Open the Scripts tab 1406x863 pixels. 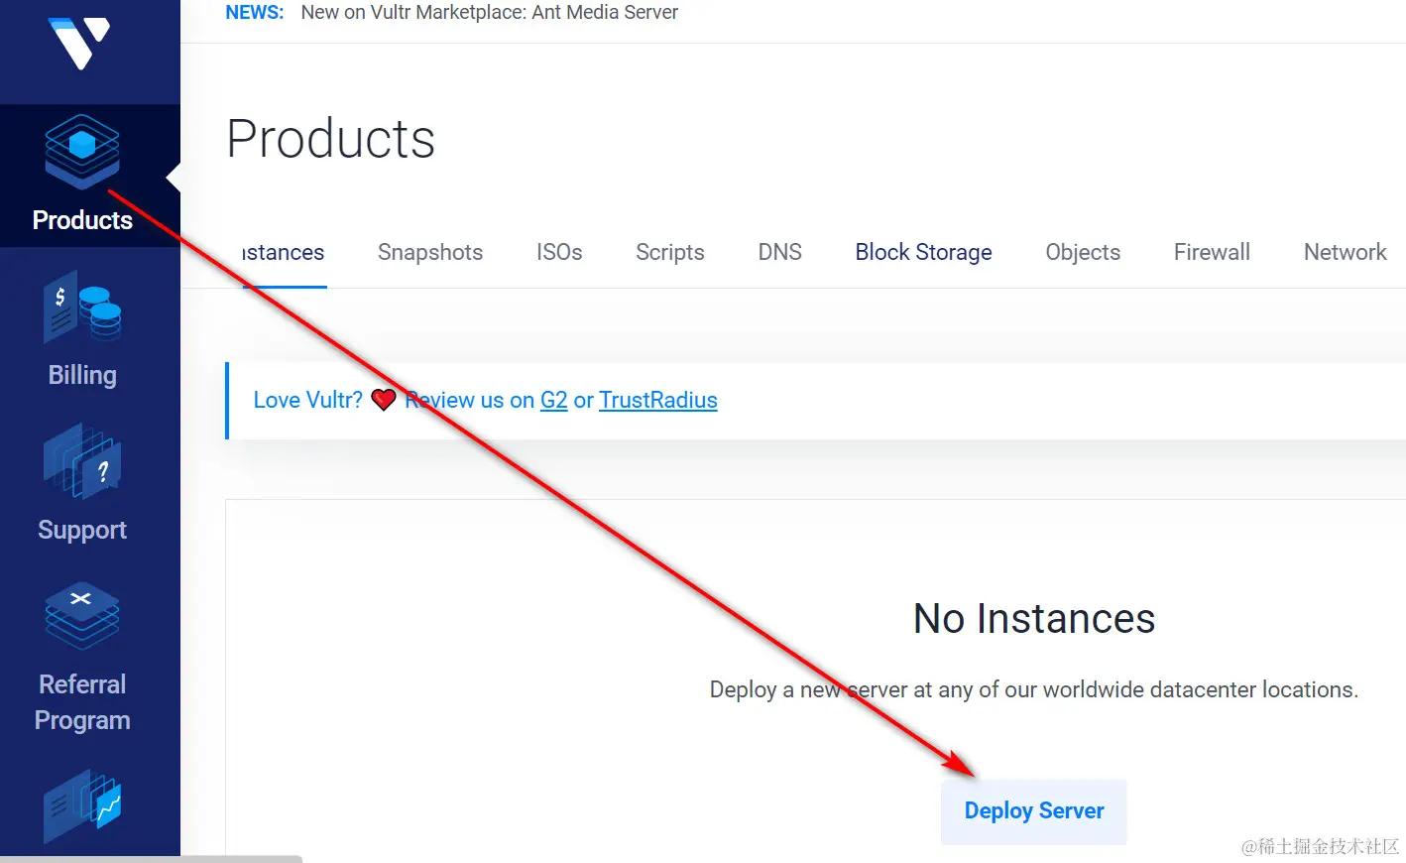coord(669,252)
